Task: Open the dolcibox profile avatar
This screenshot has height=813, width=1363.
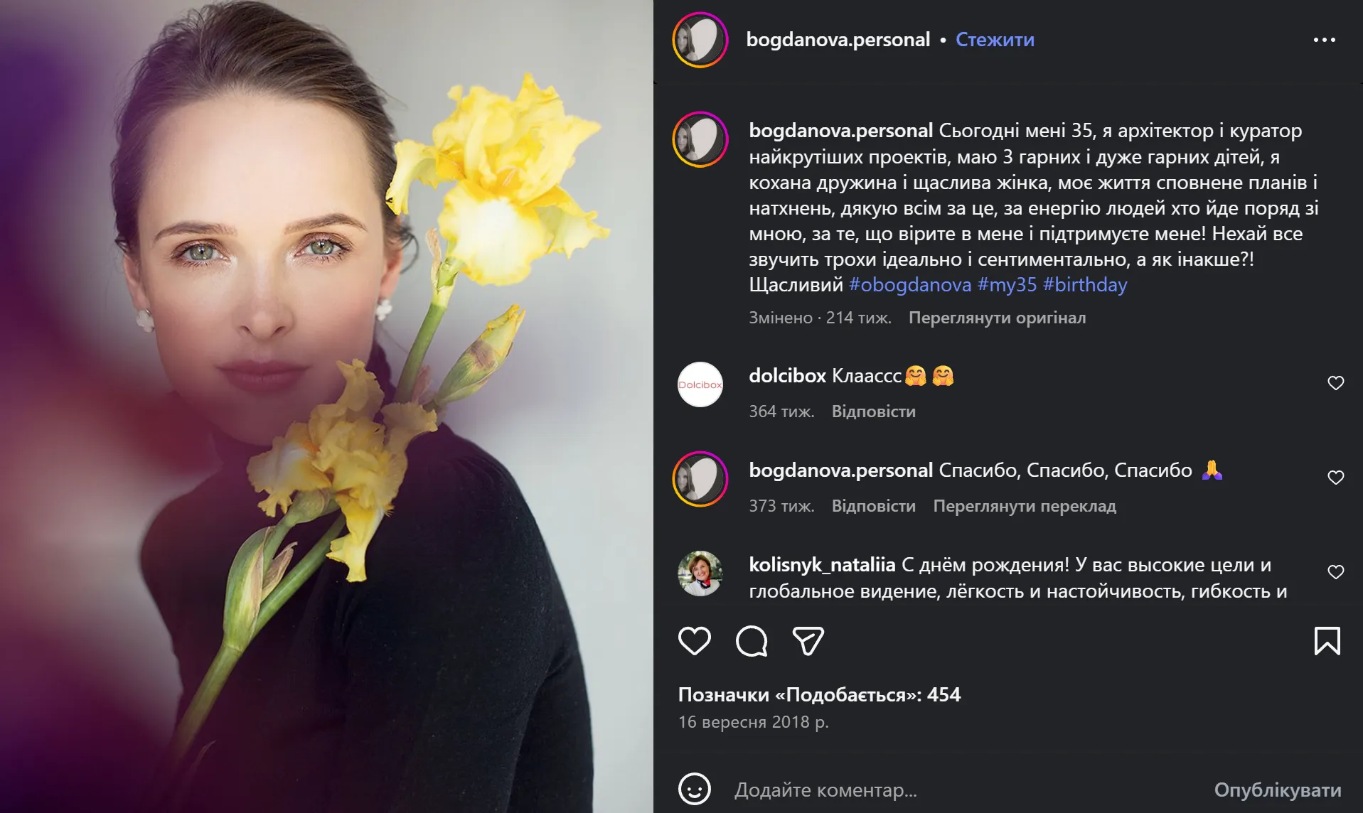Action: tap(700, 384)
